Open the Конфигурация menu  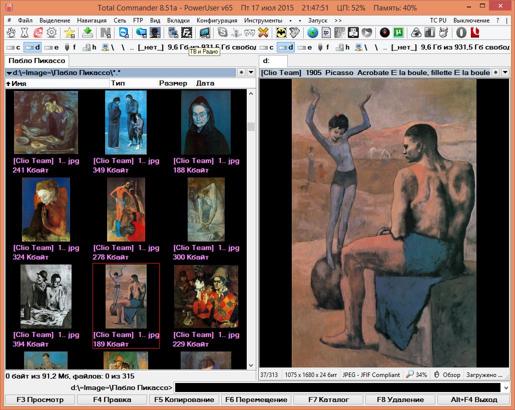click(217, 20)
